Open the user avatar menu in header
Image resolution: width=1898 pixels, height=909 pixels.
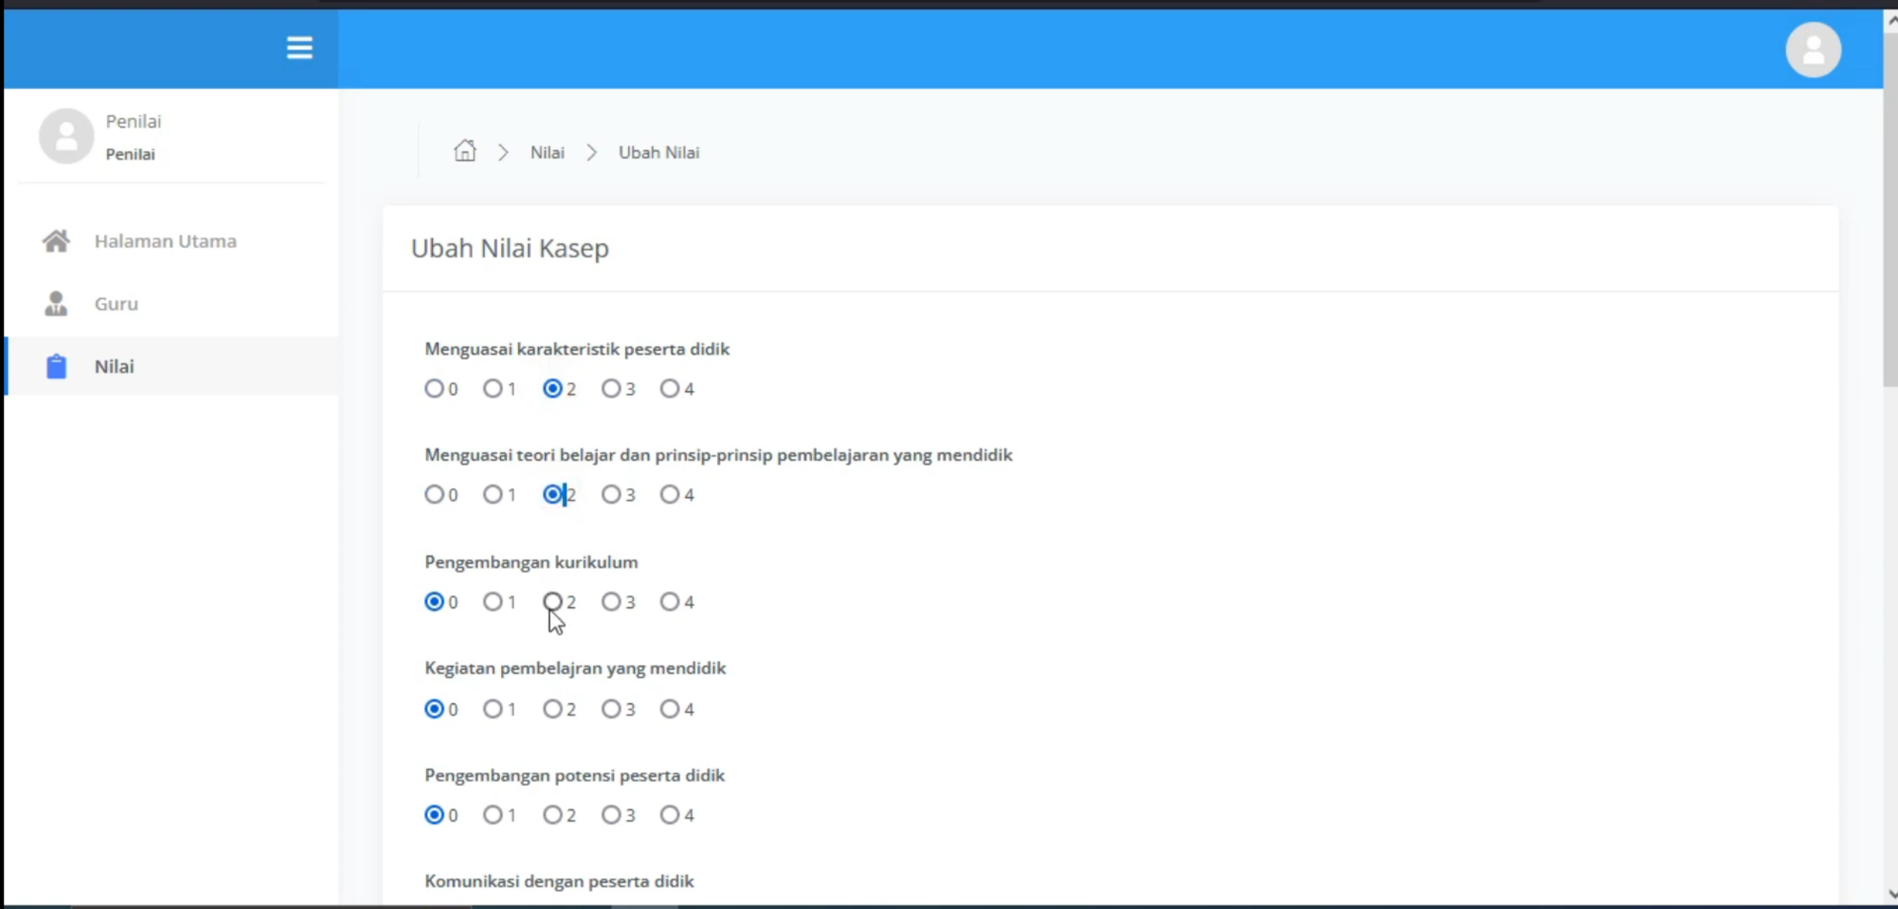point(1813,50)
